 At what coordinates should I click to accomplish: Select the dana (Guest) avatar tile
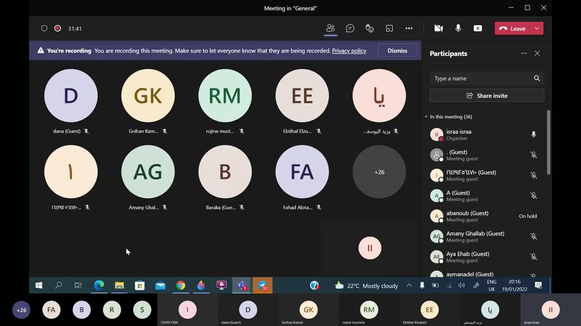[x=71, y=96]
